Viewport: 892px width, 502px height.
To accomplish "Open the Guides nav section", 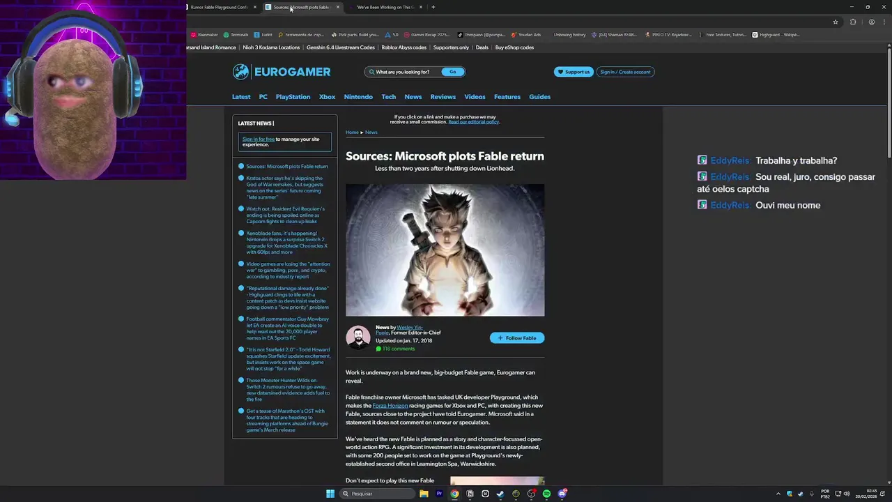I will pos(540,97).
